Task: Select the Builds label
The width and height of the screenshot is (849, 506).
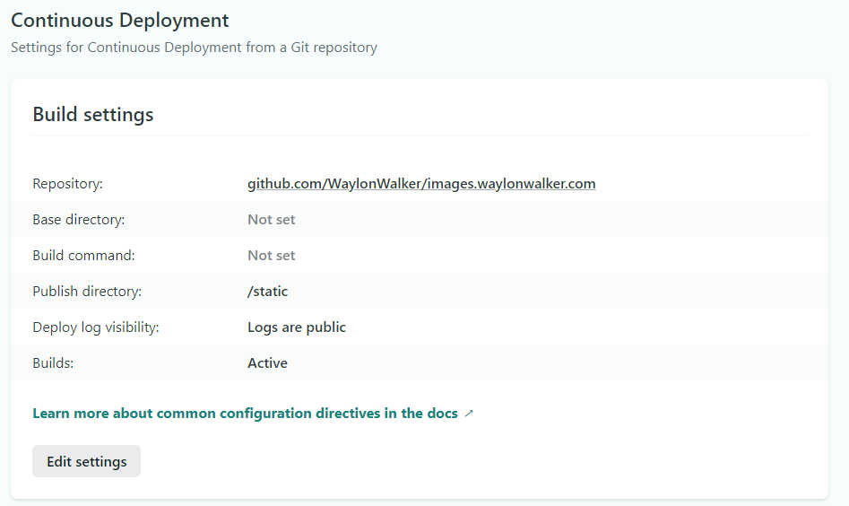Action: (x=53, y=363)
